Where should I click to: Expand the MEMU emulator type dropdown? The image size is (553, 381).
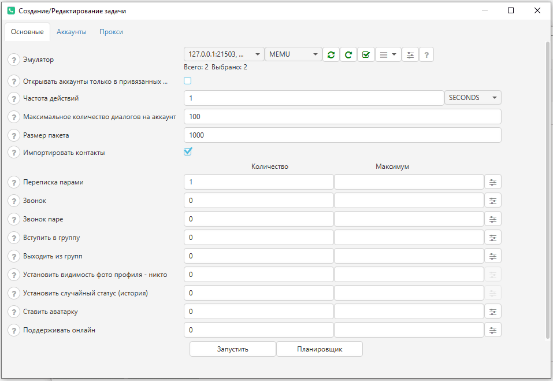click(x=294, y=54)
